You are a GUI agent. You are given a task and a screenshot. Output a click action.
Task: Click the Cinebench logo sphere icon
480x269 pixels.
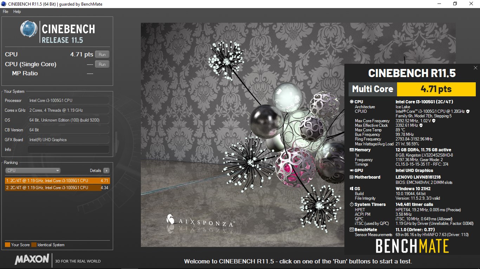coord(29,29)
